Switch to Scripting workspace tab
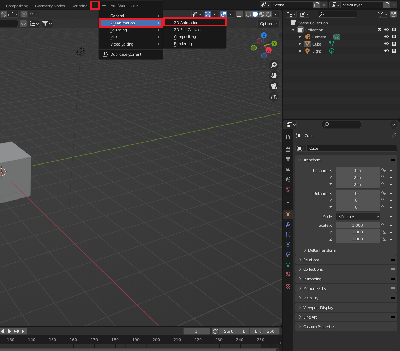The width and height of the screenshot is (400, 351). (x=80, y=6)
